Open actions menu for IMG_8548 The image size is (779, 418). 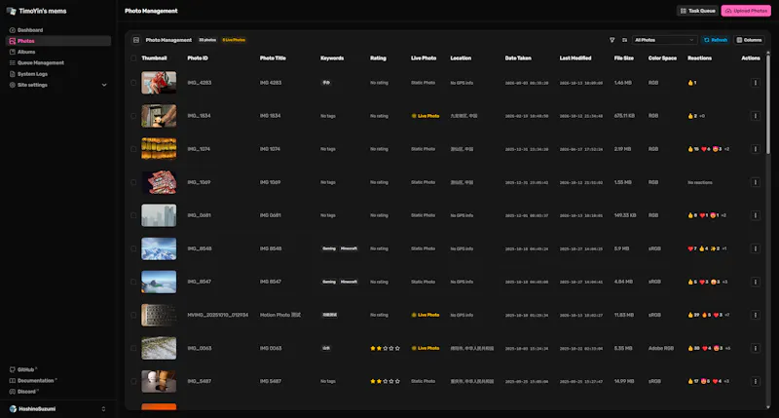tap(756, 248)
